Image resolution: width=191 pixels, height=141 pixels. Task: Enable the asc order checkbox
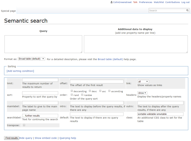point(100,91)
